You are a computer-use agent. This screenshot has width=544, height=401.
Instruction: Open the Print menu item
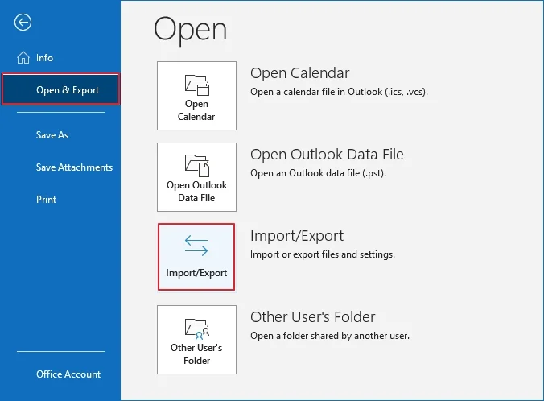pyautogui.click(x=46, y=200)
